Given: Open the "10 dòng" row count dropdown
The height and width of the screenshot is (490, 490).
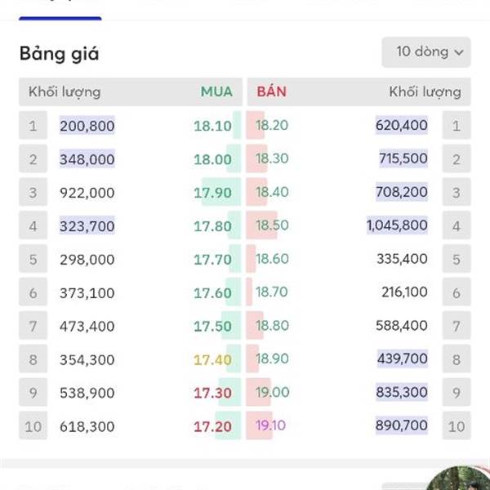Looking at the screenshot, I should pyautogui.click(x=426, y=52).
